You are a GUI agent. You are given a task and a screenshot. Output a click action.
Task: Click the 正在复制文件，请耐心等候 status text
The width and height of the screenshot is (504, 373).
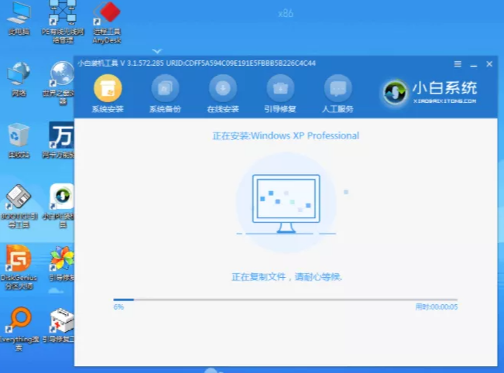coord(286,276)
